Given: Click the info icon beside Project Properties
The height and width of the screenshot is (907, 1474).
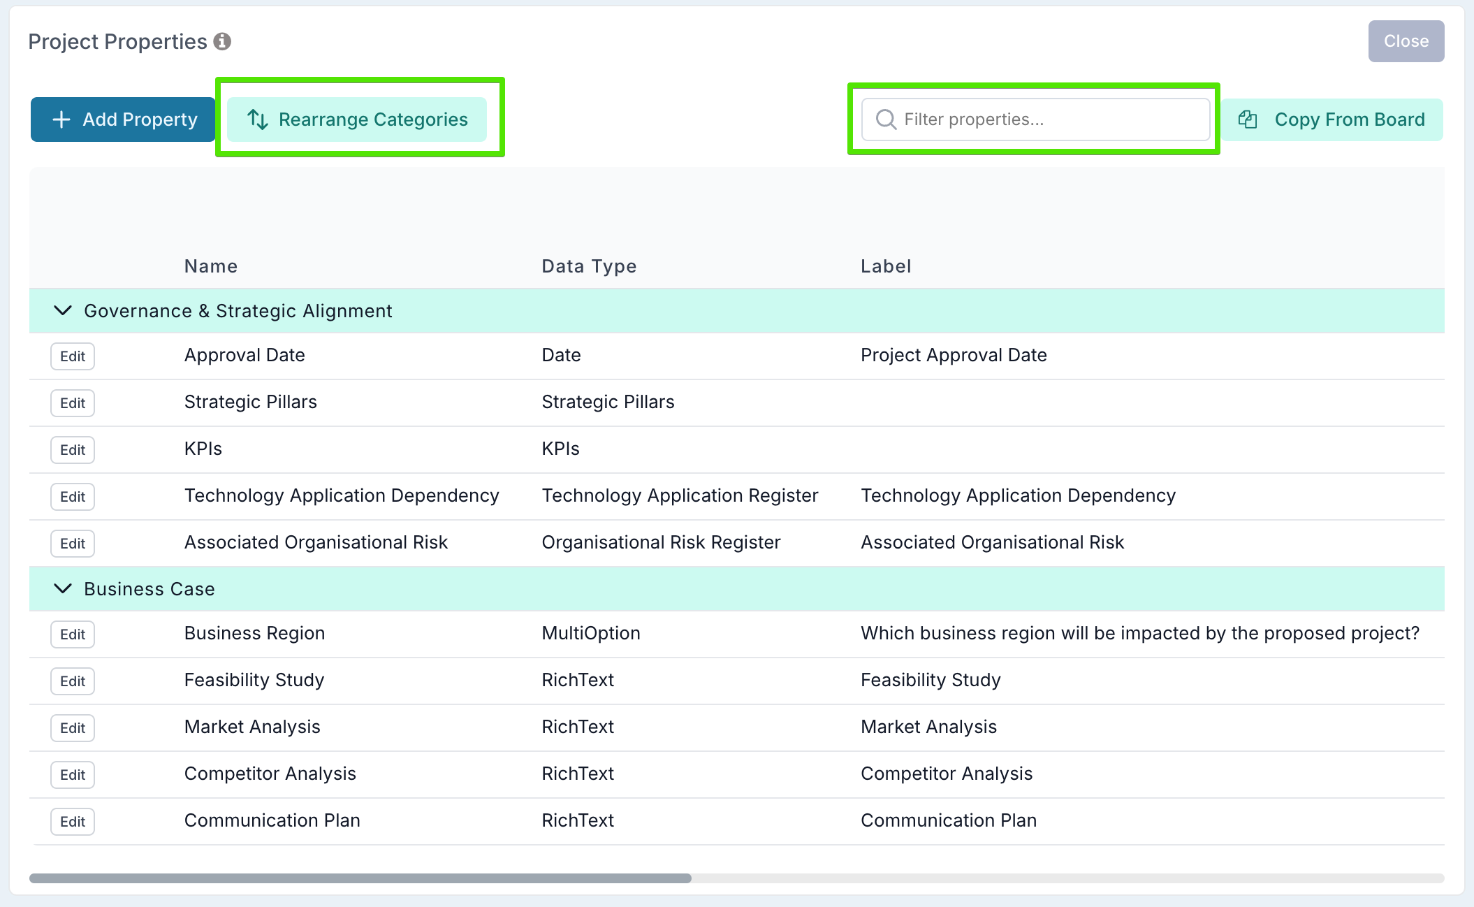Looking at the screenshot, I should 222,42.
